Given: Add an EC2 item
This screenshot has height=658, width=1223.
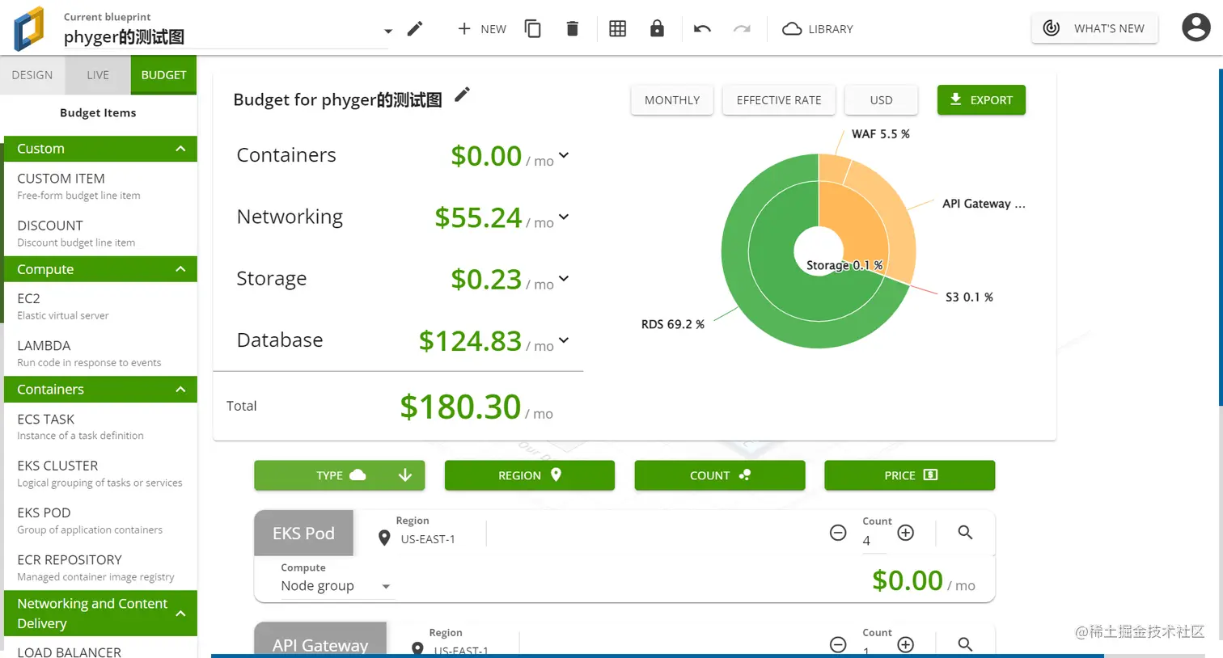Looking at the screenshot, I should (100, 306).
